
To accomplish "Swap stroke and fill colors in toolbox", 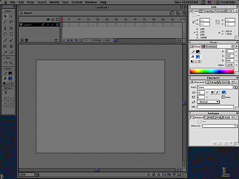I will (x=12, y=83).
